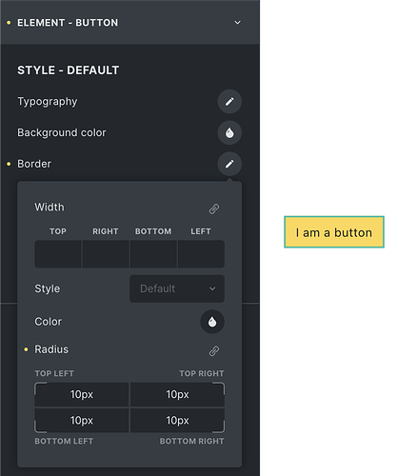Collapse the Element - Button section chevron
The height and width of the screenshot is (476, 417).
click(x=237, y=23)
